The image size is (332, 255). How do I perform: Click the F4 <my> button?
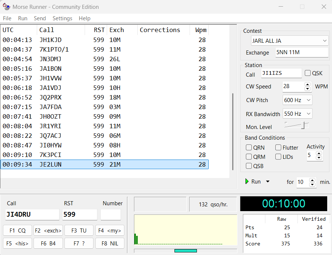110,230
